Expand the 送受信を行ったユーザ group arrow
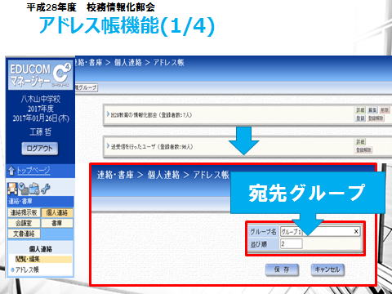The image size is (392, 294). (108, 146)
